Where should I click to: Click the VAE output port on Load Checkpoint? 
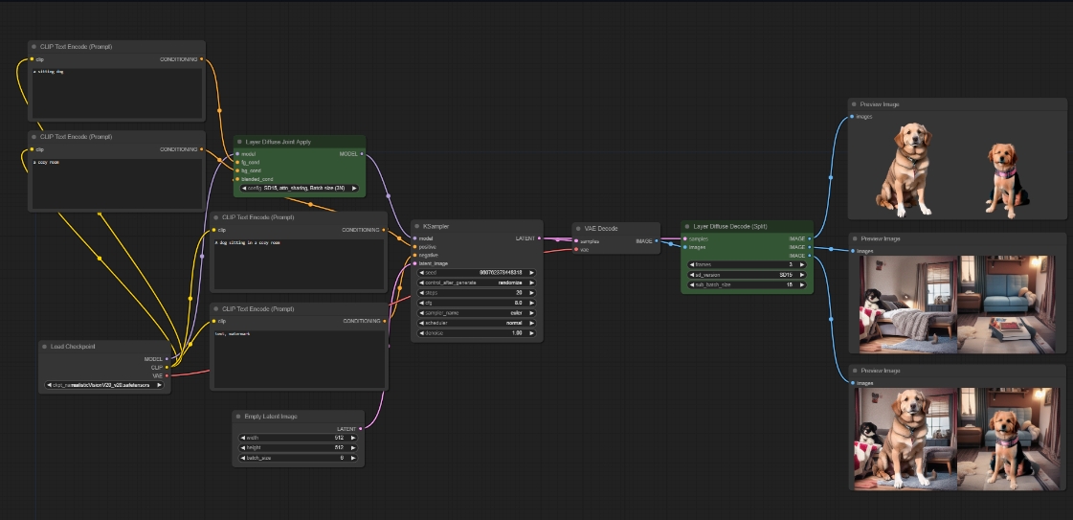(x=167, y=375)
